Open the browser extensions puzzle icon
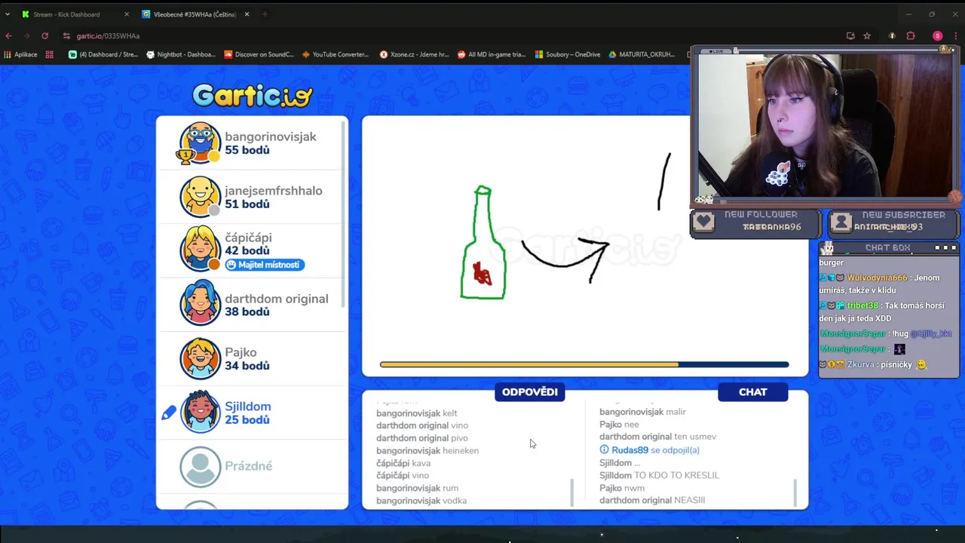Screen dimensions: 965x543 point(911,35)
